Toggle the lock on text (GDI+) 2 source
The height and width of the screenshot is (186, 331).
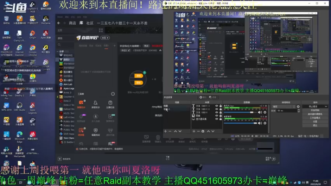point(221,109)
